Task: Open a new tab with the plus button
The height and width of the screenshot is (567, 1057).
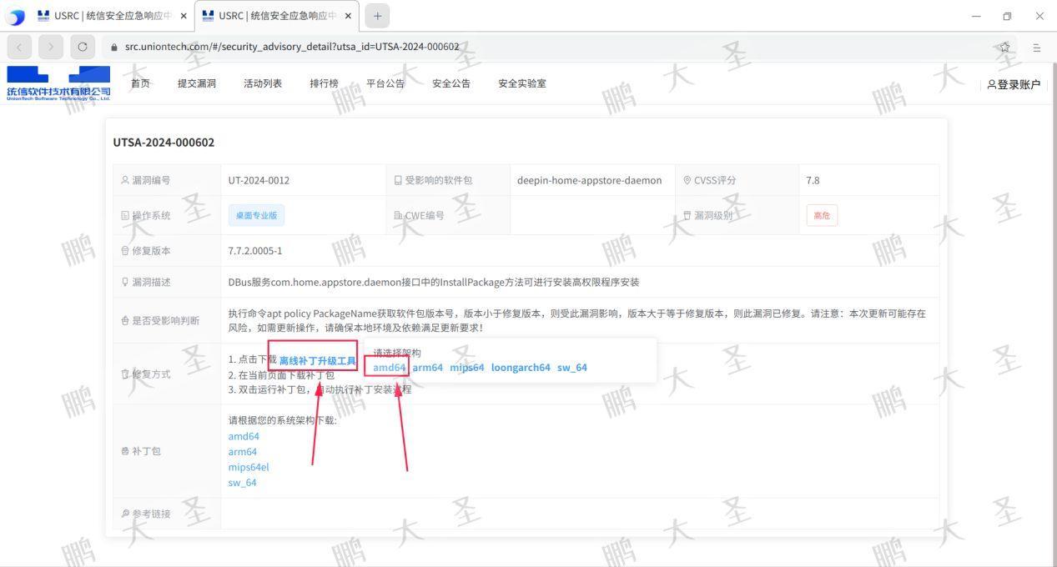Action: point(377,16)
